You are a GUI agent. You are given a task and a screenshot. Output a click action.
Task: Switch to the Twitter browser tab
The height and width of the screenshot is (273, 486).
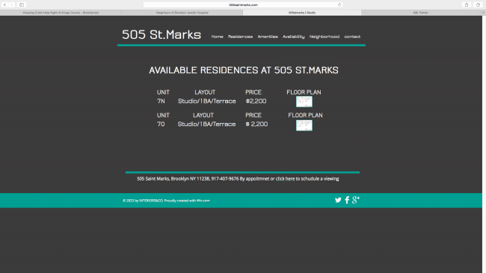coord(421,13)
